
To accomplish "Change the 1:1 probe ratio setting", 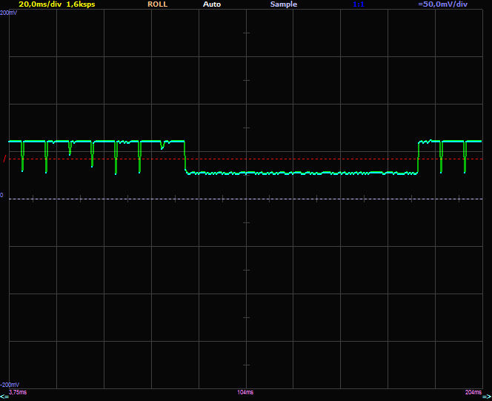I will click(358, 4).
